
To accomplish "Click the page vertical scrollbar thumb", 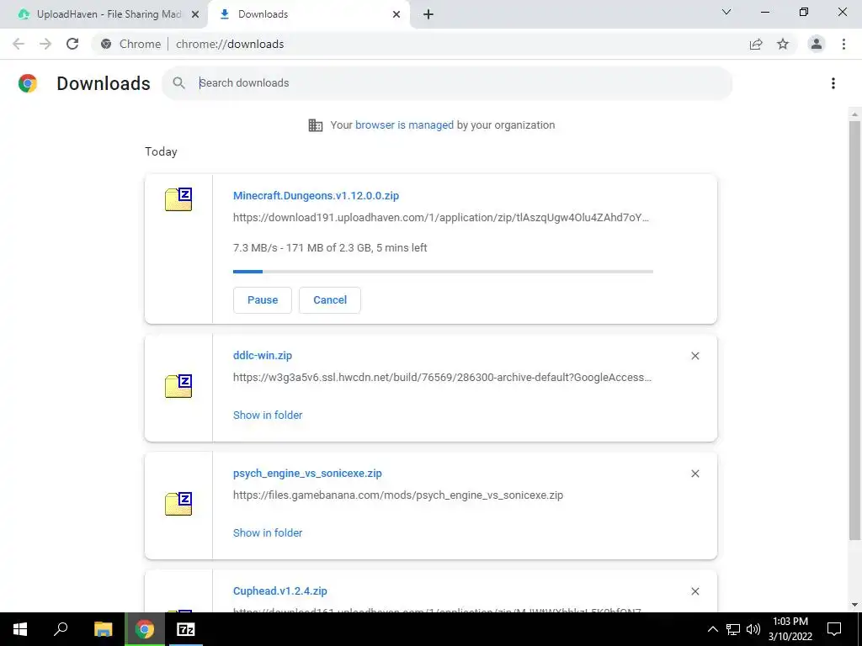I will 854,330.
